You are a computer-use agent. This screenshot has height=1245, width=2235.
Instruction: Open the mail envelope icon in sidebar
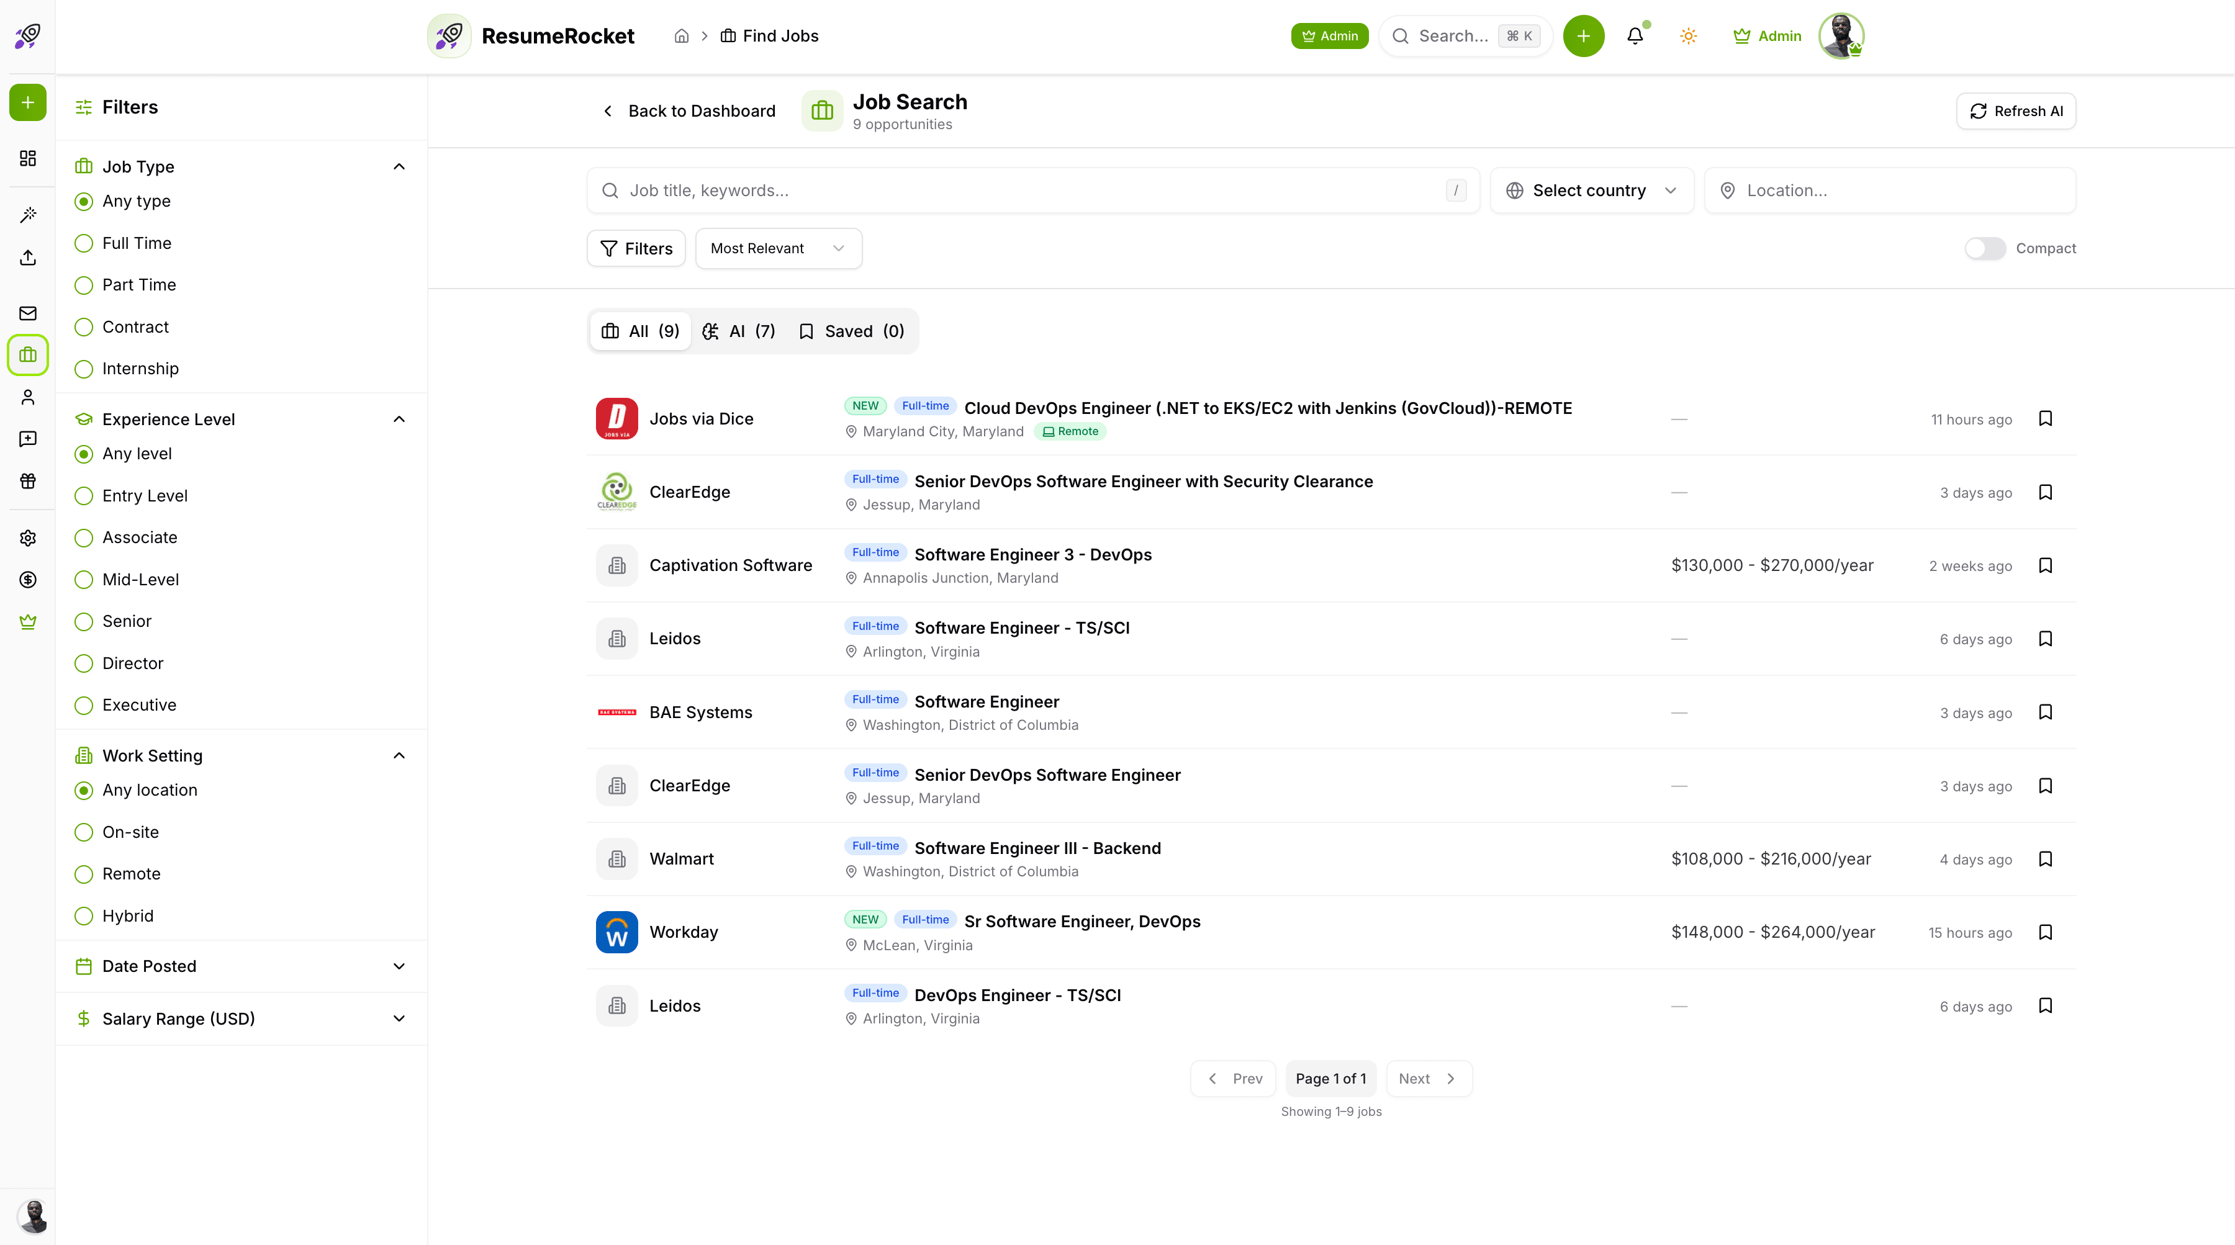click(28, 312)
